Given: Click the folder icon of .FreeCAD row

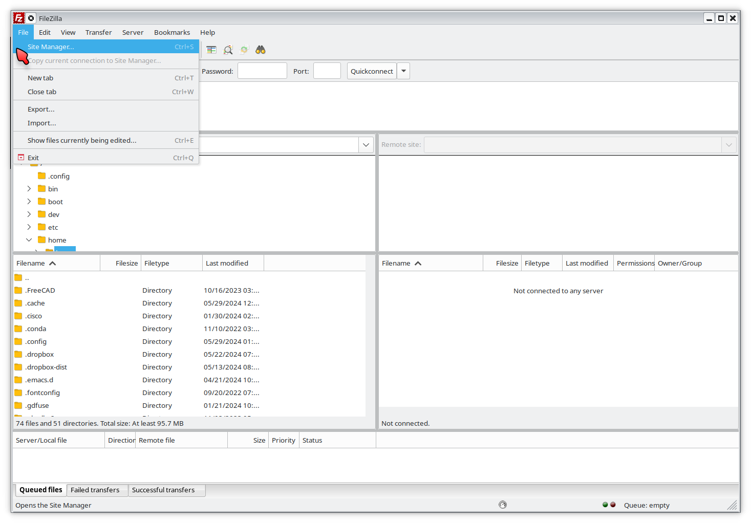Looking at the screenshot, I should pos(18,290).
